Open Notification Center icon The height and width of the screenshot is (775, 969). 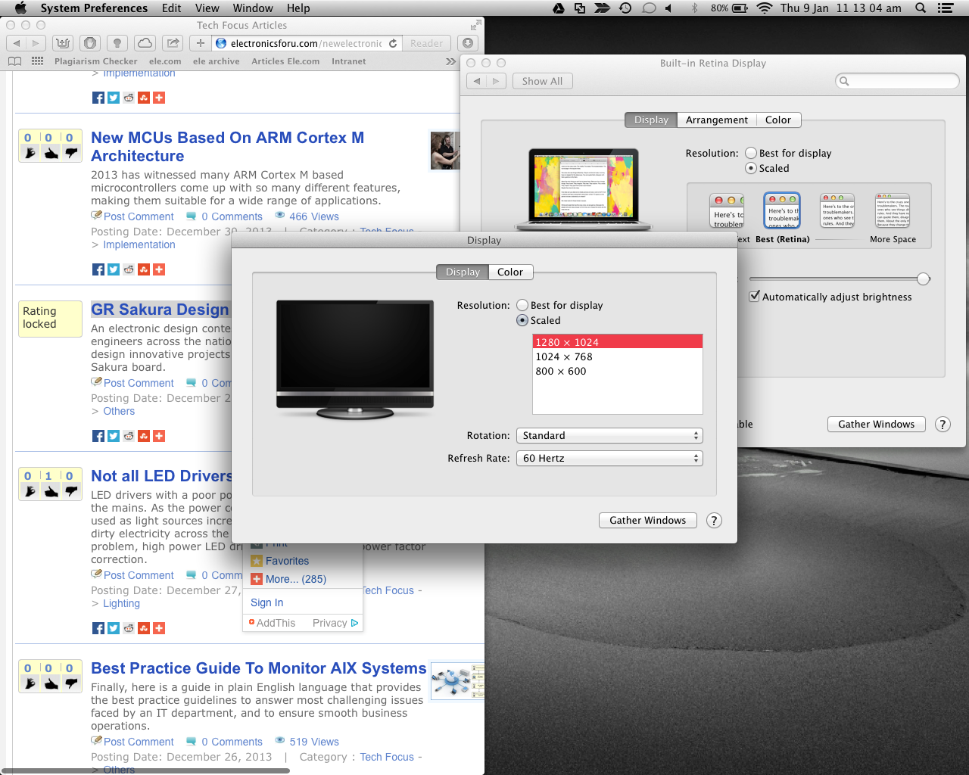point(945,8)
